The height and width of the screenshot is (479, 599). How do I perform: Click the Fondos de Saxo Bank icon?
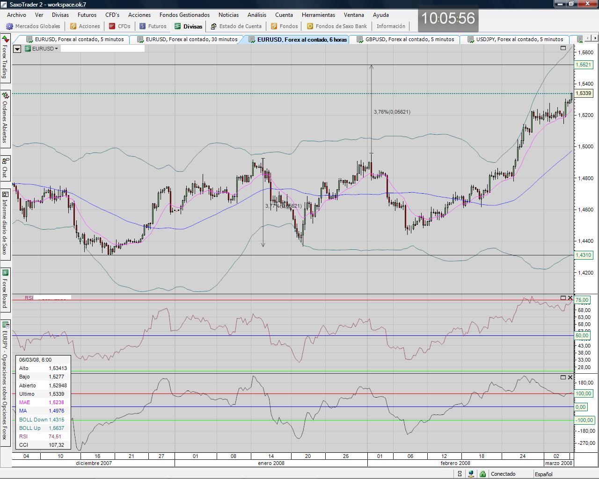(310, 26)
